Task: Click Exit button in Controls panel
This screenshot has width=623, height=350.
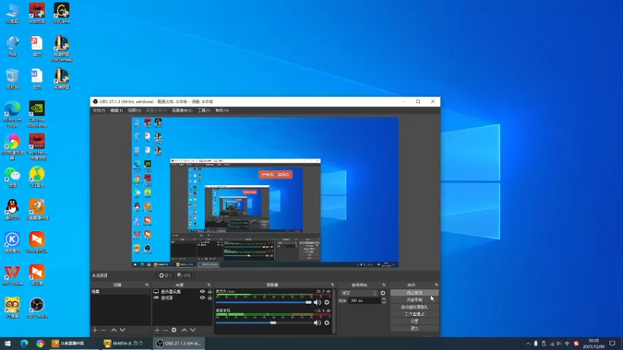Action: 414,328
